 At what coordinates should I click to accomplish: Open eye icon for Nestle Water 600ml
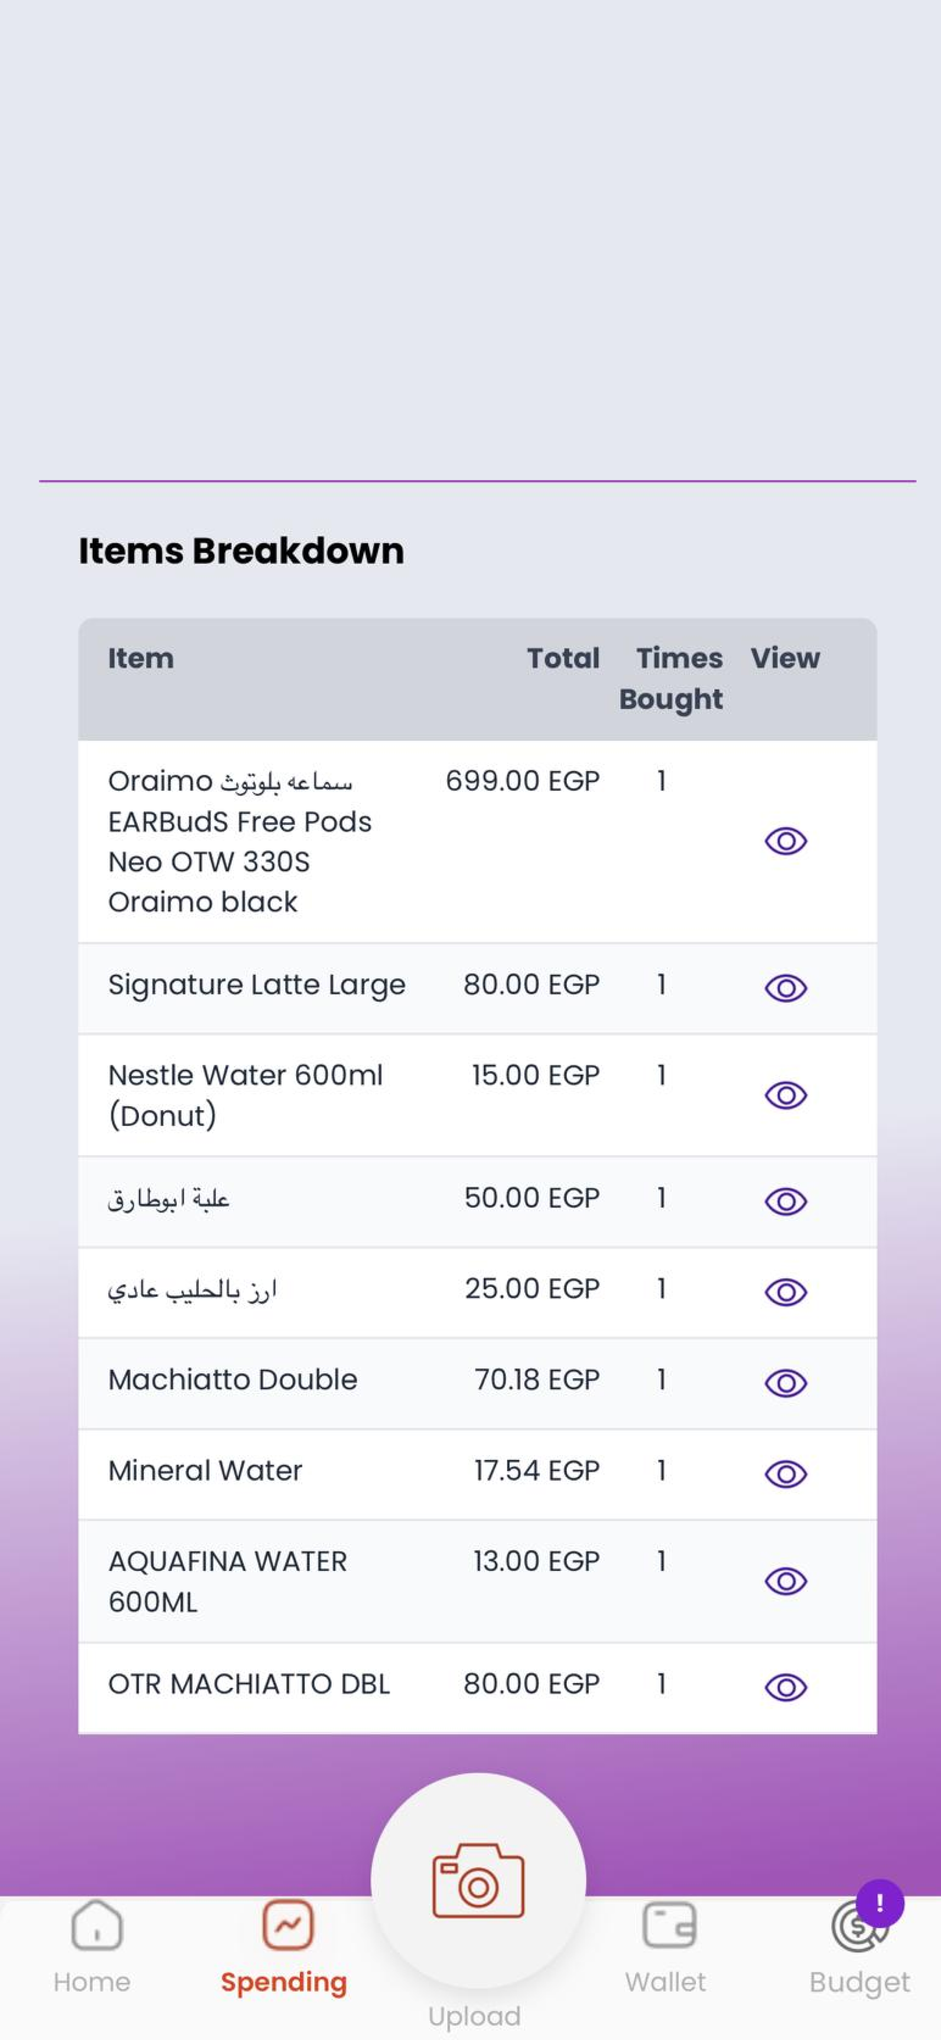click(785, 1094)
